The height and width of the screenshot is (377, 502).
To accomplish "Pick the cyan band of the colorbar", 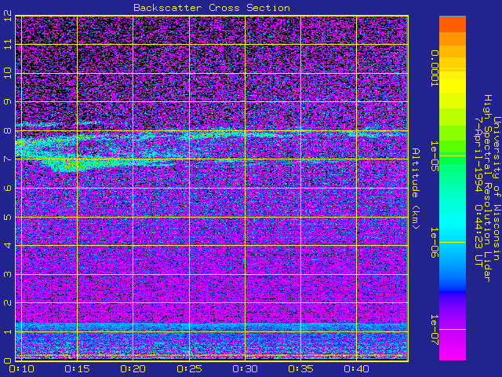I will click(453, 221).
